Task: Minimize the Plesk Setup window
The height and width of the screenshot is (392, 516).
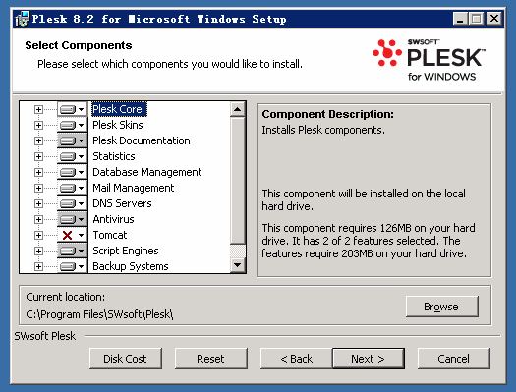Action: pyautogui.click(x=460, y=19)
